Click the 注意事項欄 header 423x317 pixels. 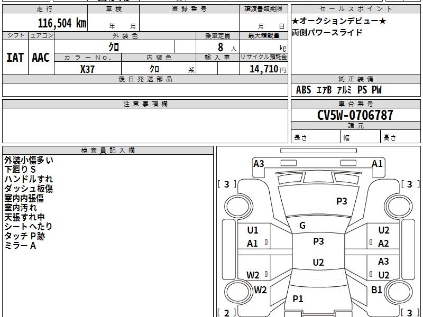pos(145,104)
